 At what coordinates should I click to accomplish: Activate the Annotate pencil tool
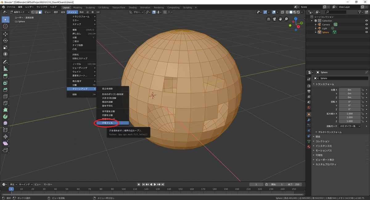(x=5, y=62)
